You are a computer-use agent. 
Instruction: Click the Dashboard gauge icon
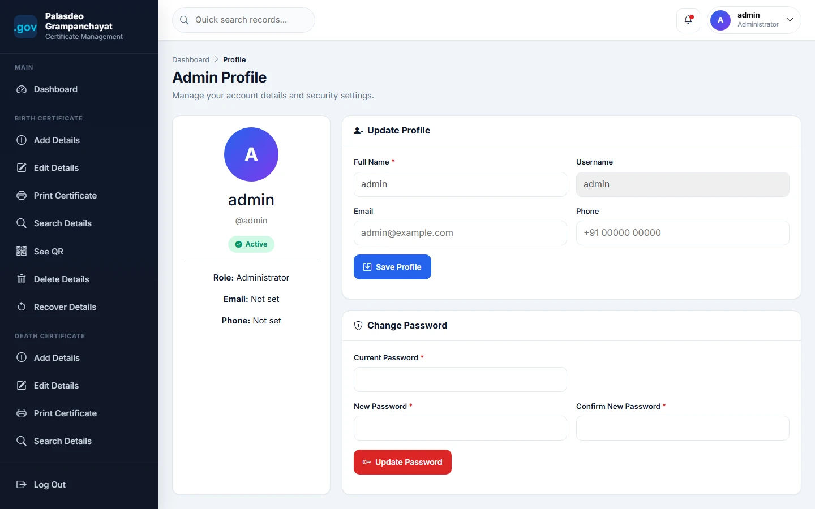click(x=22, y=89)
